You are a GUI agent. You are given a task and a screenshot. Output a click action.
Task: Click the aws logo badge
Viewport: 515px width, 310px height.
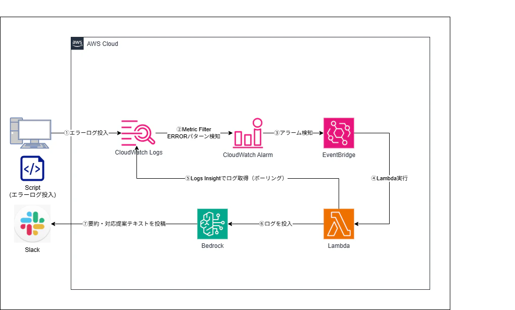pyautogui.click(x=77, y=43)
